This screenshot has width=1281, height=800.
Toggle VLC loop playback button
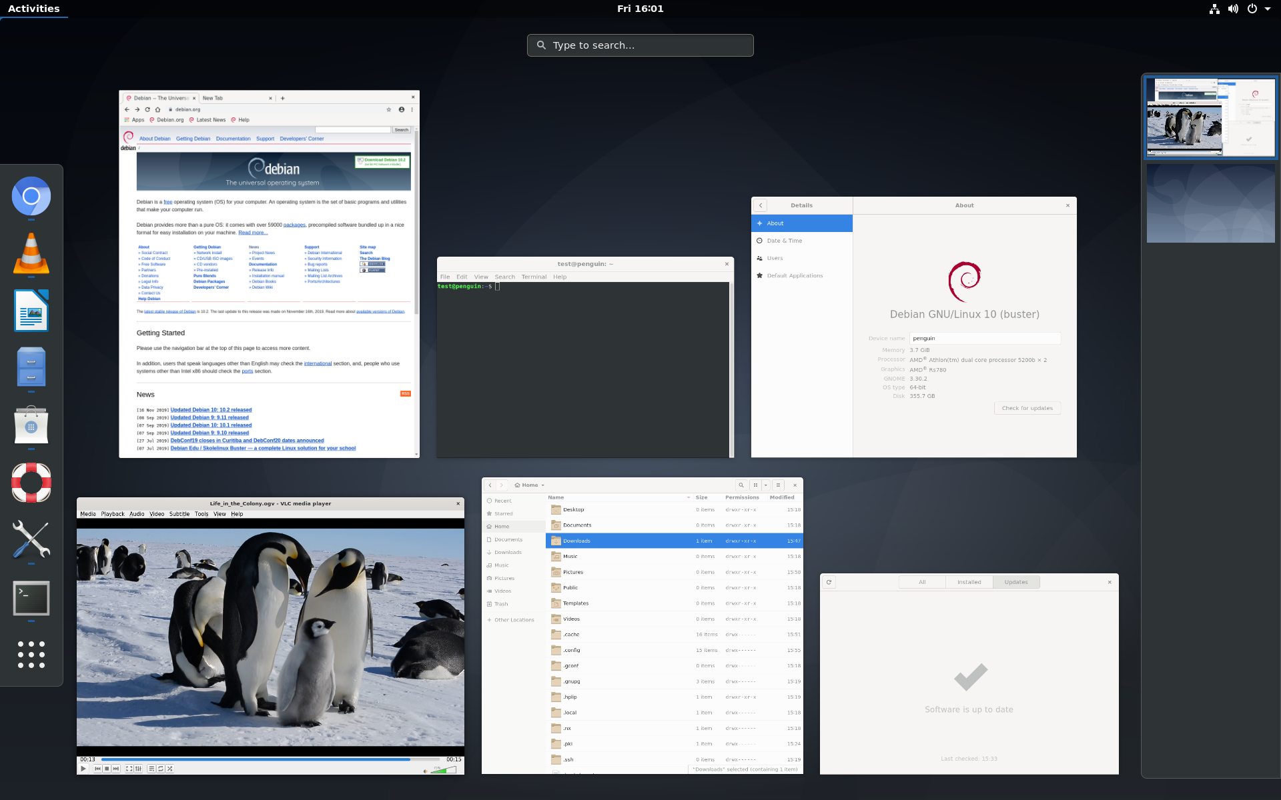click(161, 768)
